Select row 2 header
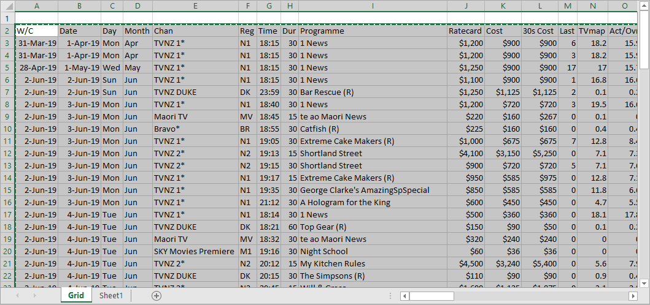The image size is (650, 305). point(7,31)
